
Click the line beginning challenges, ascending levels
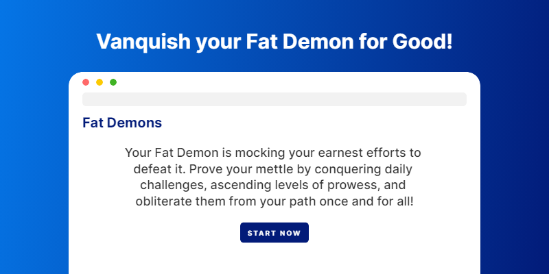click(x=272, y=186)
